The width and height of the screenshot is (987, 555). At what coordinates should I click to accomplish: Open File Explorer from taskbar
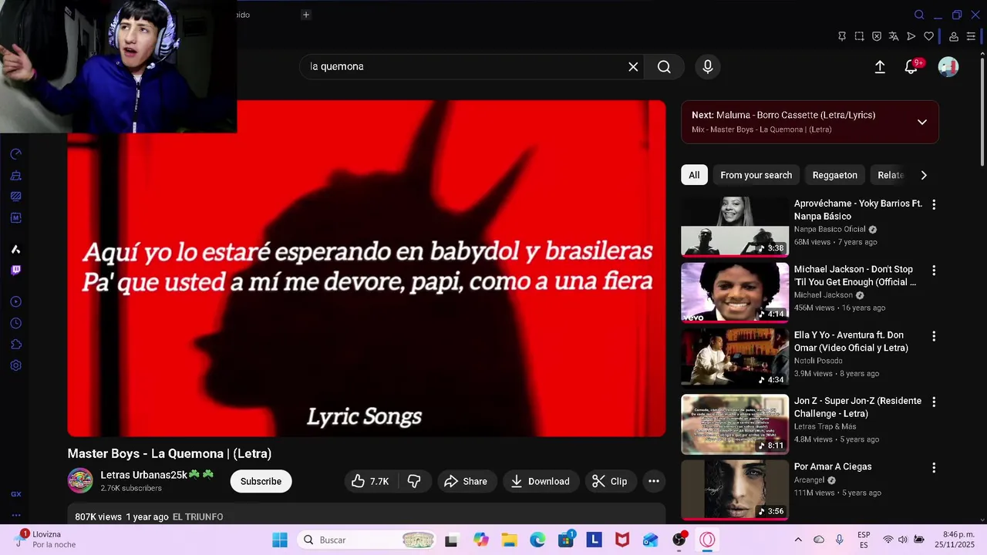[x=509, y=540]
